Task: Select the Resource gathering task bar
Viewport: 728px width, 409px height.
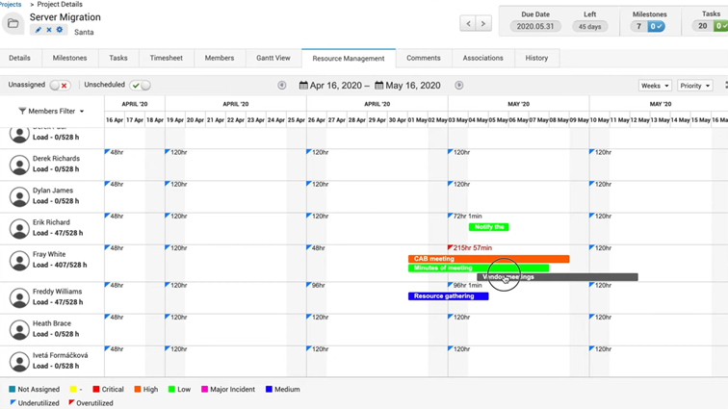Action: [x=448, y=296]
